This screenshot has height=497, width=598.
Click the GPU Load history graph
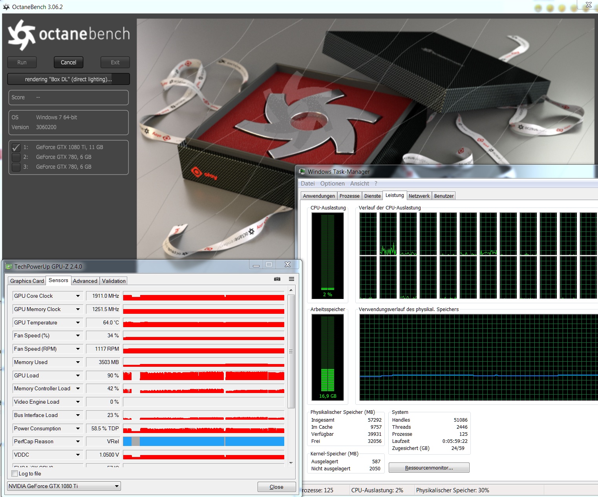coord(204,376)
